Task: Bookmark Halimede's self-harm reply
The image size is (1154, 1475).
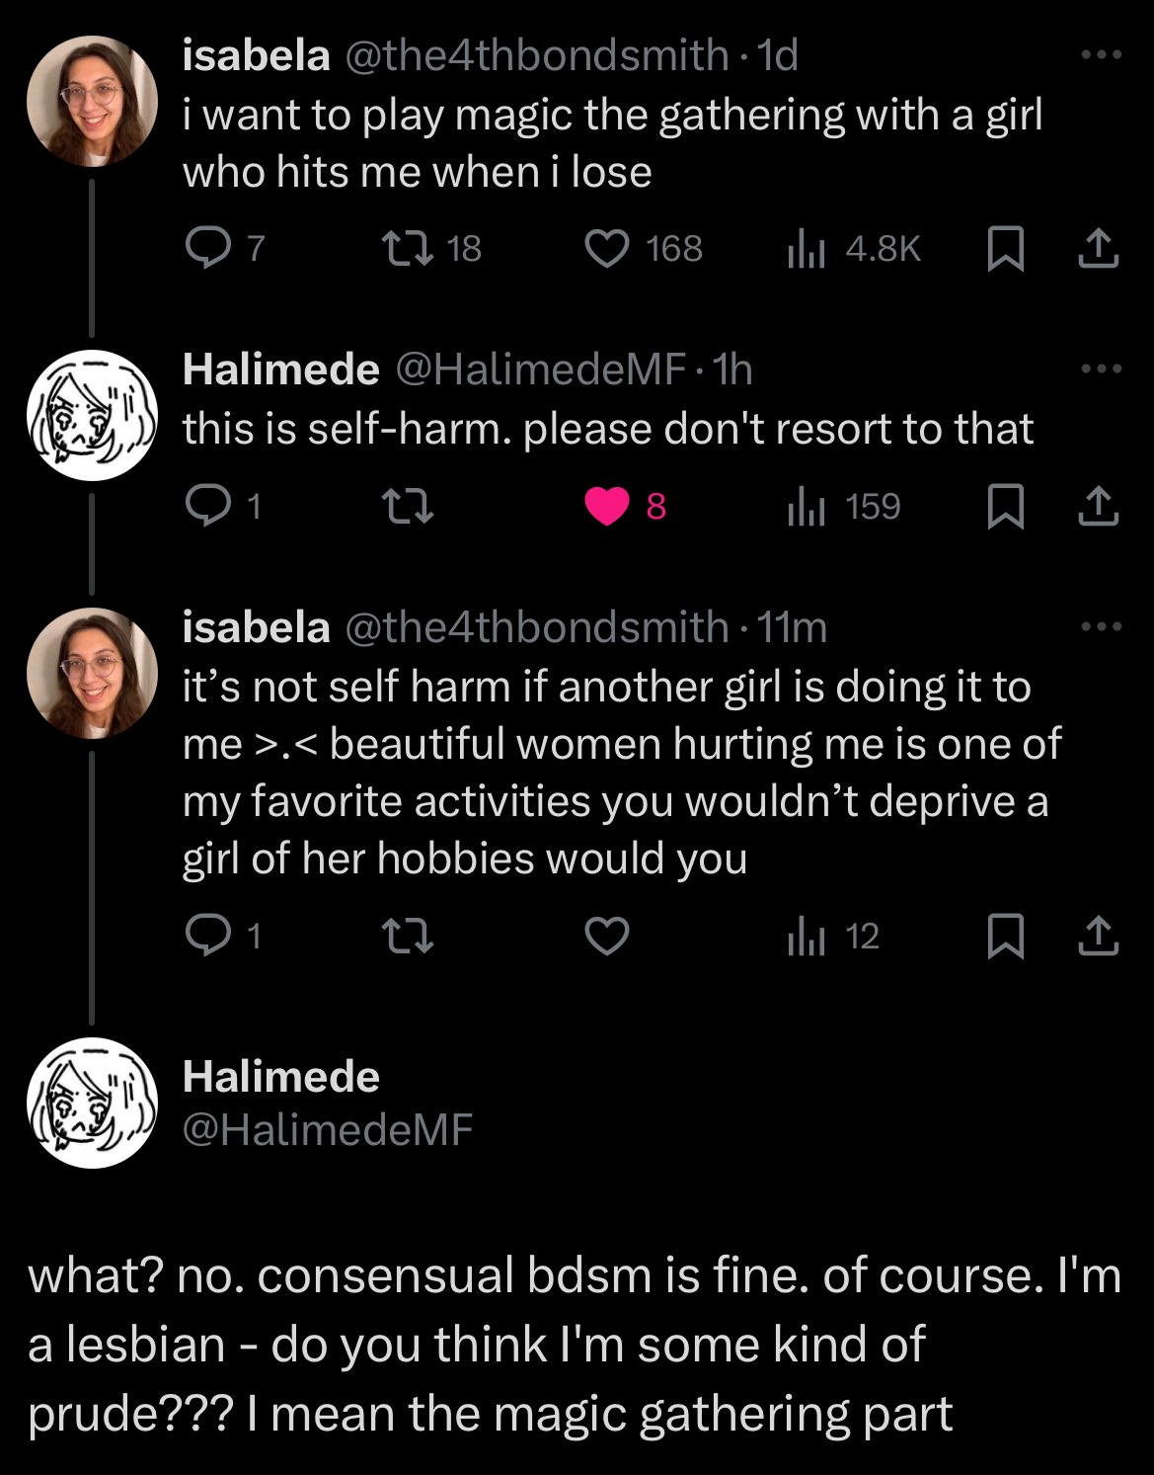Action: pos(1005,507)
